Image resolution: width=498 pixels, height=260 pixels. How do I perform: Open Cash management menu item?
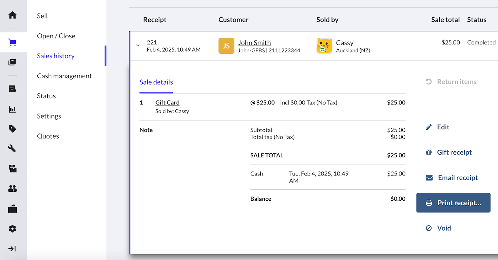64,76
